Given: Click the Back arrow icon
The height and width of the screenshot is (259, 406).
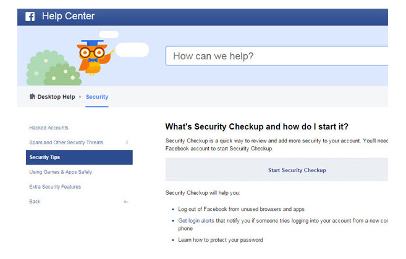Looking at the screenshot, I should click(x=126, y=202).
